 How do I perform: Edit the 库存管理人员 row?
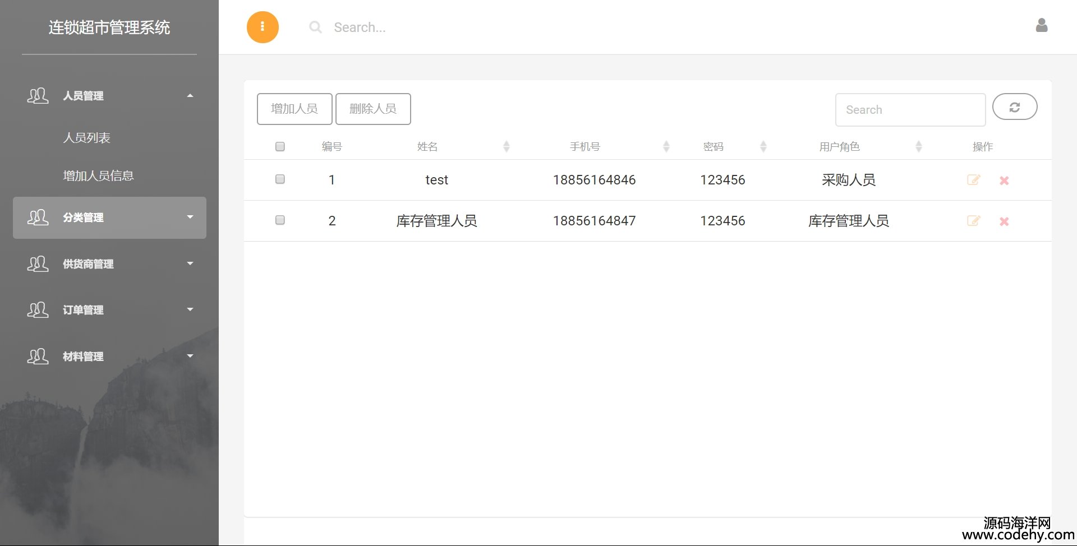tap(973, 221)
